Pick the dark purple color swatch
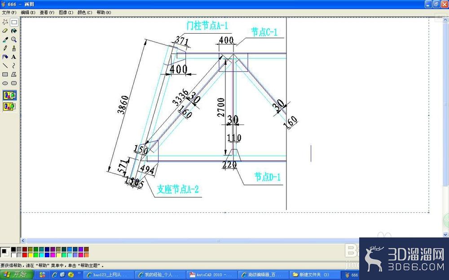 (x=53, y=250)
